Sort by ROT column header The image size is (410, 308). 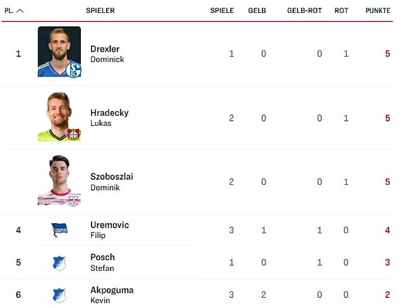(341, 11)
